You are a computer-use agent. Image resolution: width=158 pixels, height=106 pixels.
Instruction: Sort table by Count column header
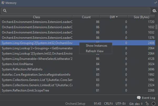point(86,17)
